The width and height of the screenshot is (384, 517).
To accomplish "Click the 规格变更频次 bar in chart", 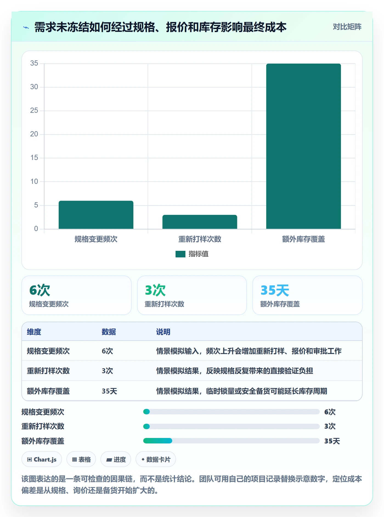I will (96, 215).
